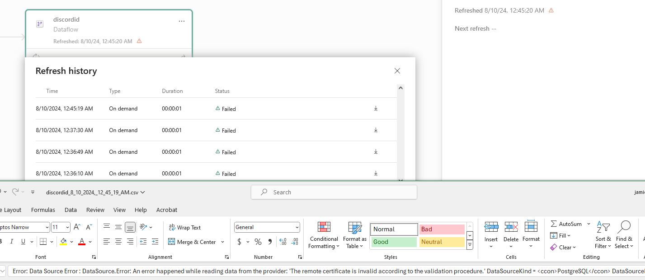Click Decrease Decimal icon
645x280 pixels.
[294, 242]
